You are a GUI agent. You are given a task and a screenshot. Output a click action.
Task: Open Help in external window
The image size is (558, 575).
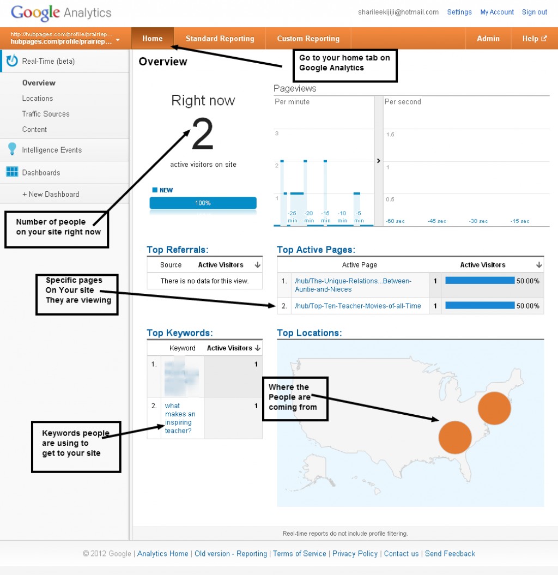(534, 39)
